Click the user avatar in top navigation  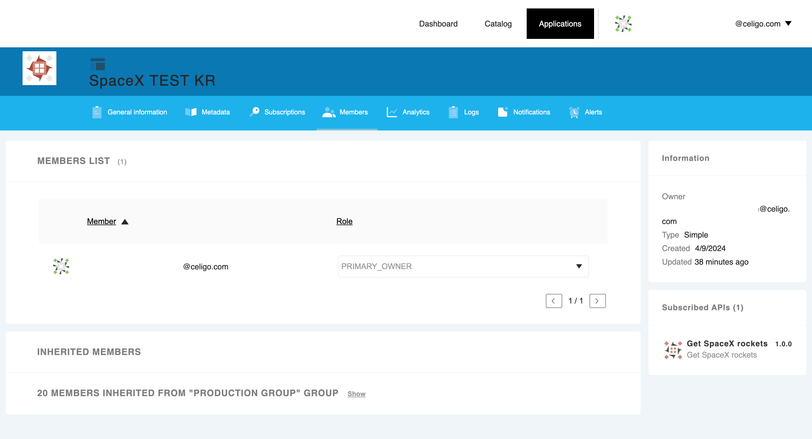point(623,24)
